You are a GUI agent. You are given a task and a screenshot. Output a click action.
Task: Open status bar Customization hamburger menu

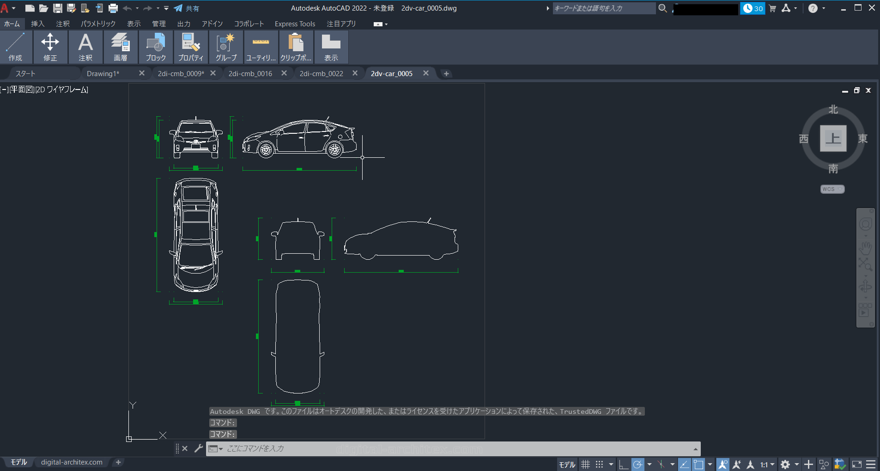[871, 465]
